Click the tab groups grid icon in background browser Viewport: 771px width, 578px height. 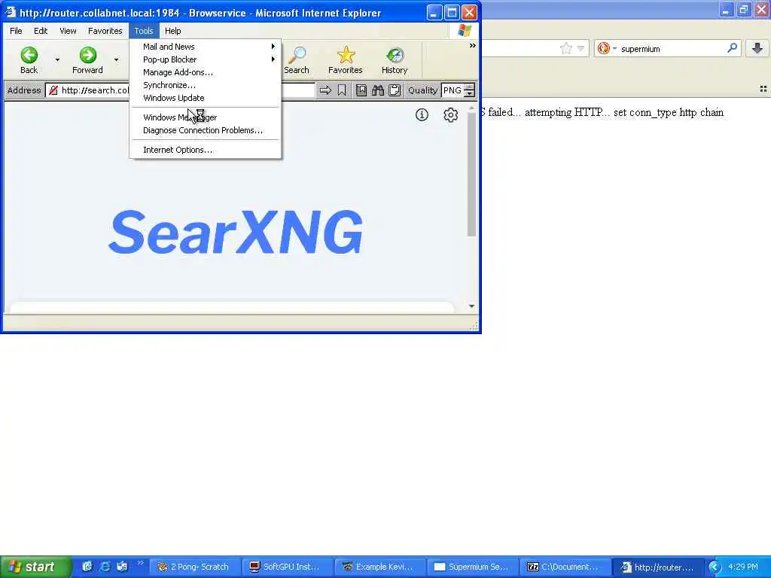tap(763, 89)
